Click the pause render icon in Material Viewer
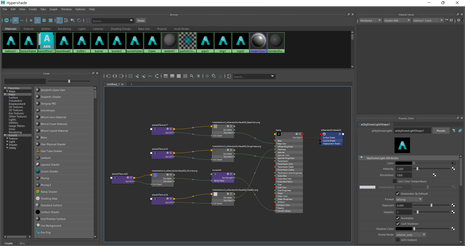 [x=451, y=20]
